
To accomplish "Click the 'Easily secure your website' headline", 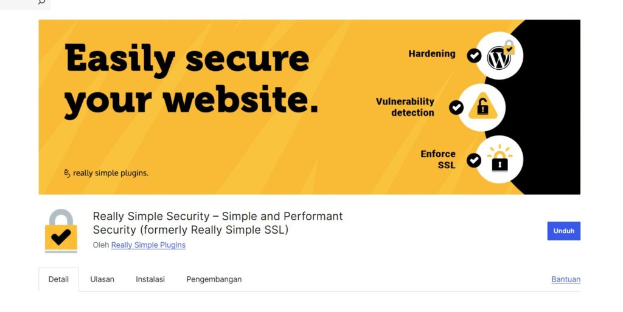I will pos(191,80).
